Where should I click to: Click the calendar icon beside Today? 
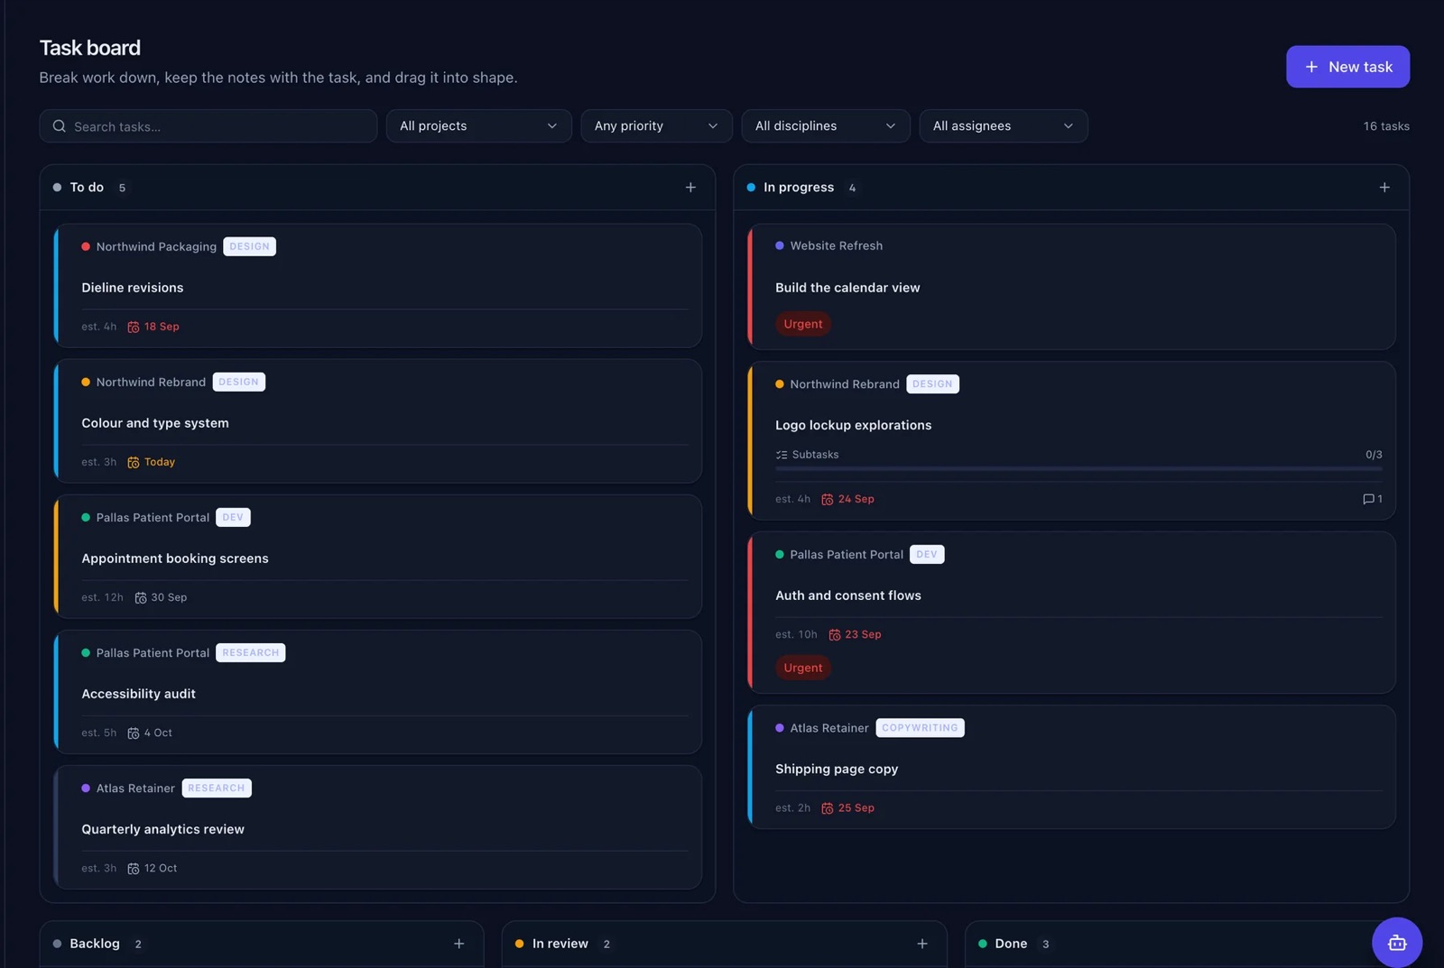(134, 462)
